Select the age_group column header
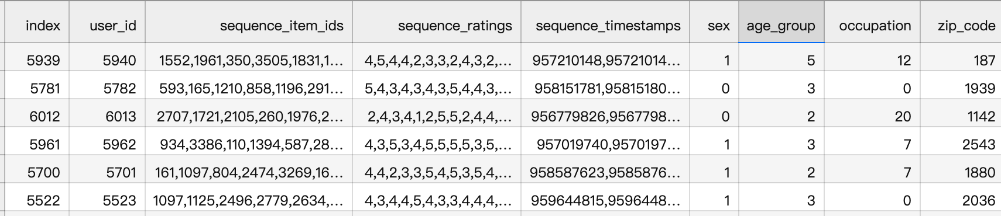The width and height of the screenshot is (1001, 216). [x=781, y=26]
